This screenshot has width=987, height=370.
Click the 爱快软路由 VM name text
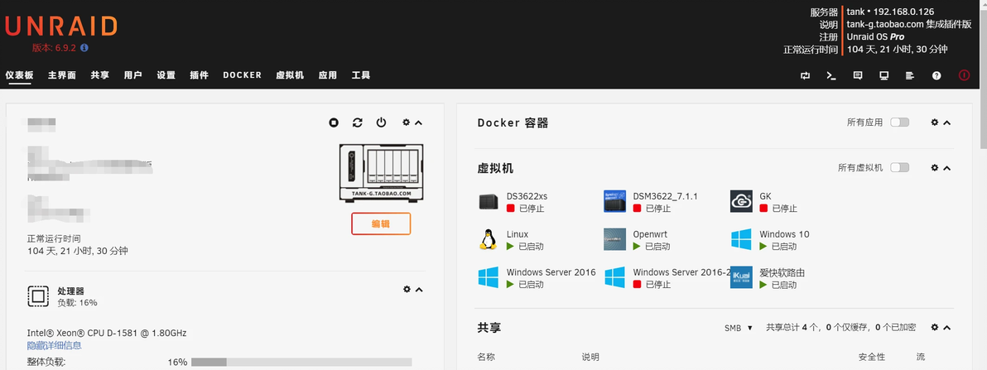coord(782,272)
